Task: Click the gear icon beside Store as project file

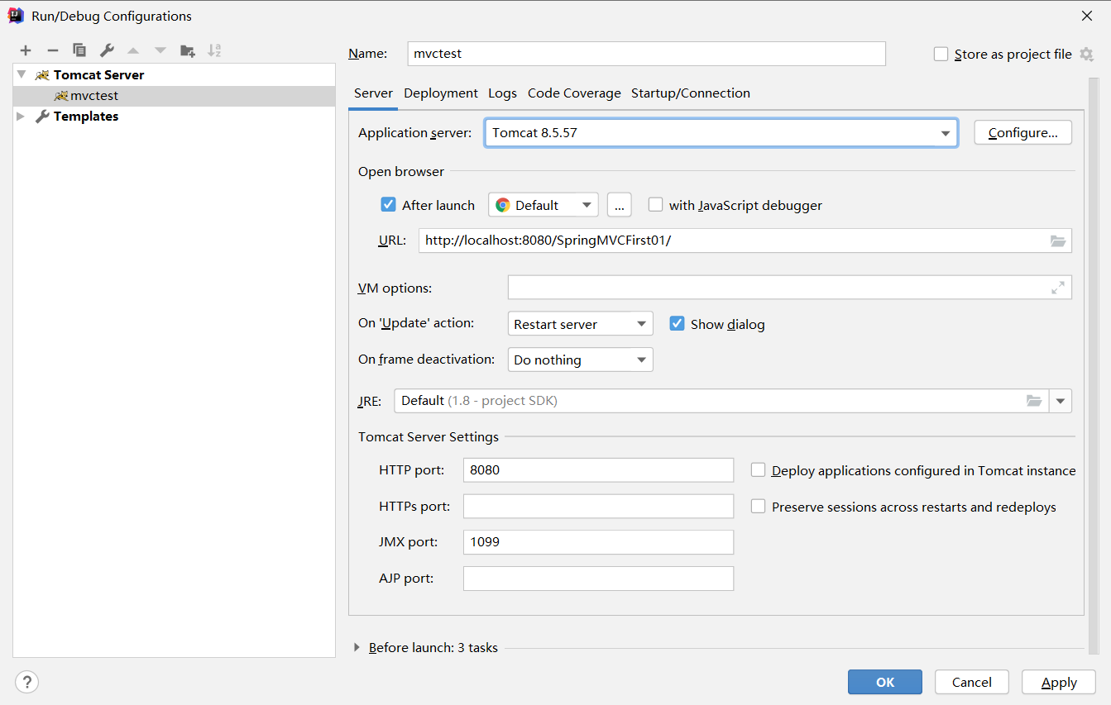Action: click(1086, 55)
